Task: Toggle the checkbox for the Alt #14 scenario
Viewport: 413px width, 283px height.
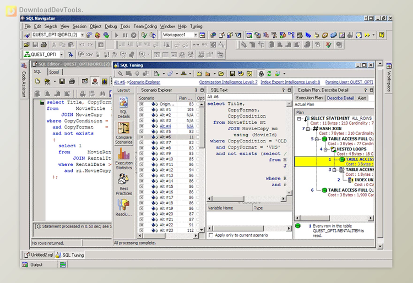Action: point(142,181)
